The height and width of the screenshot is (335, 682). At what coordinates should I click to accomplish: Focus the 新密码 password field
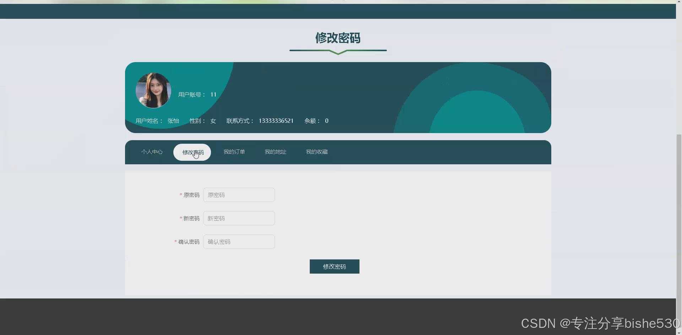pos(239,218)
